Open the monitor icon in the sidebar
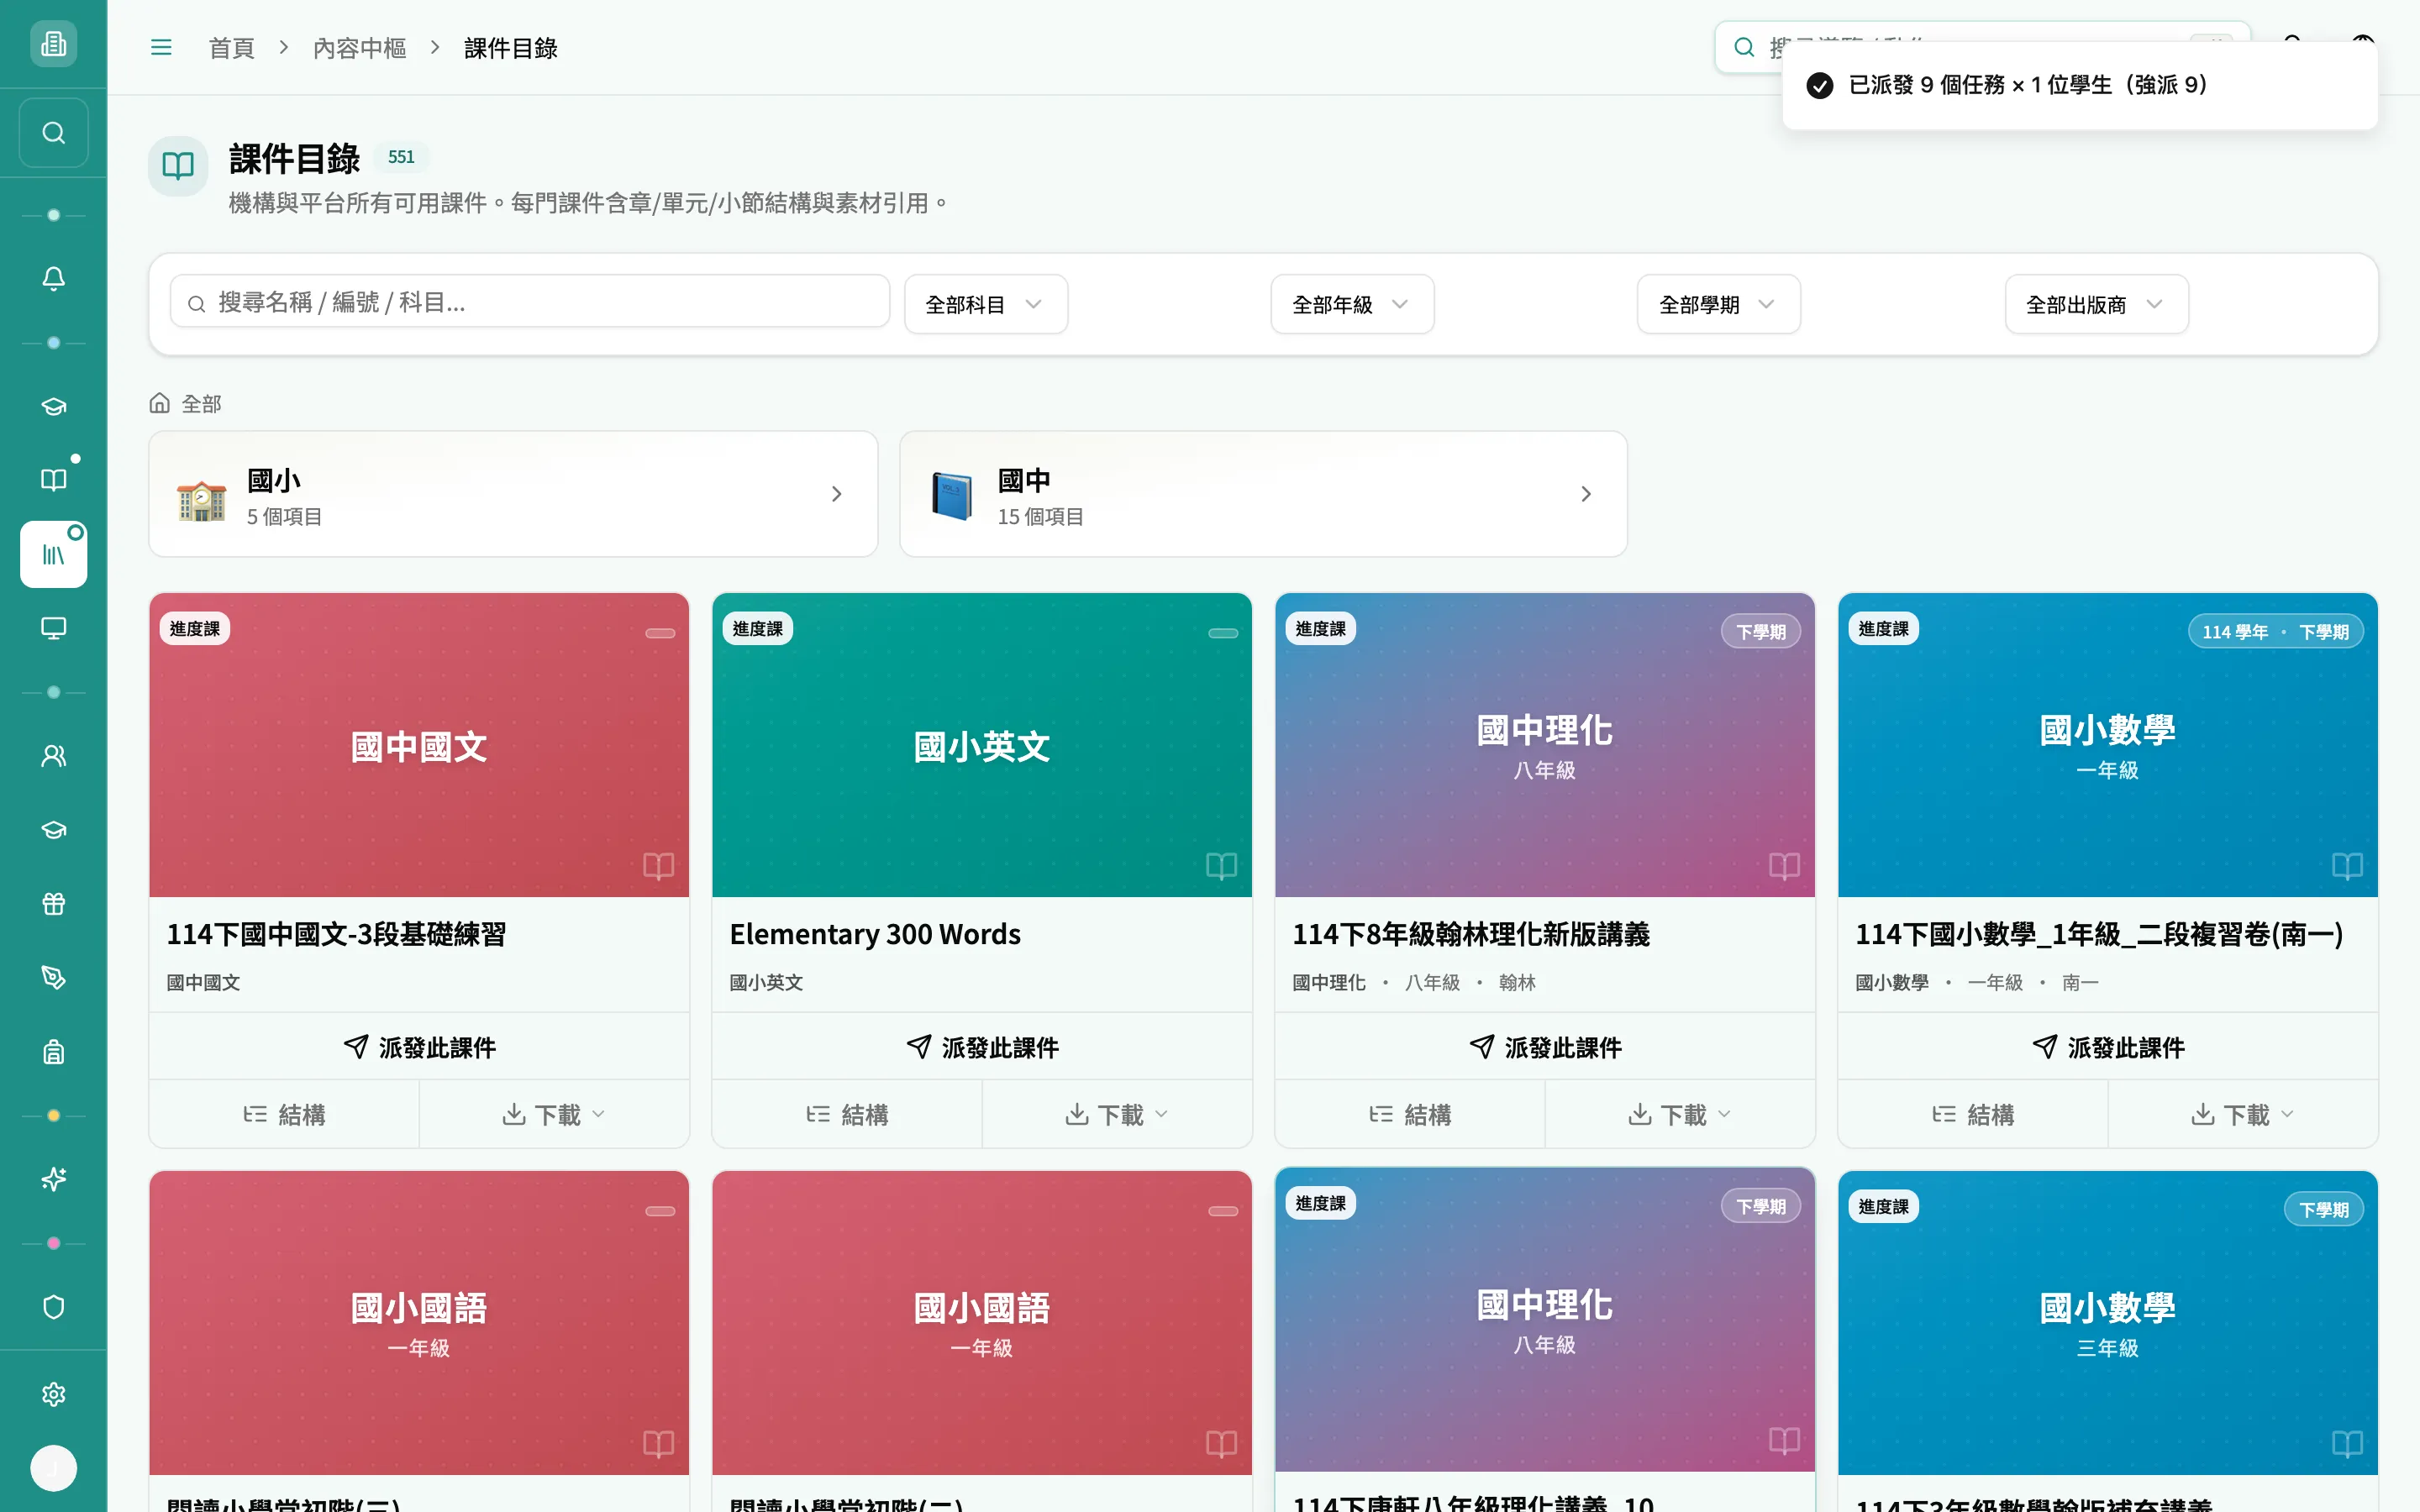This screenshot has height=1512, width=2420. click(53, 628)
